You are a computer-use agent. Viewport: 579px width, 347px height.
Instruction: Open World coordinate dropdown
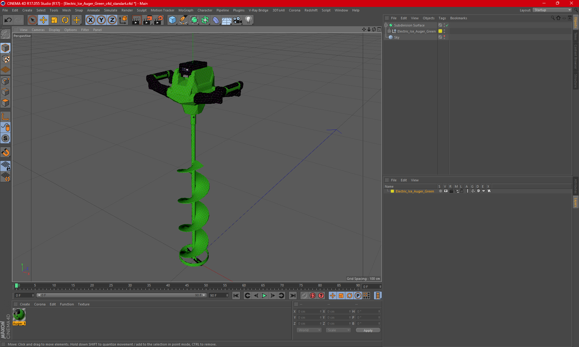pos(309,330)
